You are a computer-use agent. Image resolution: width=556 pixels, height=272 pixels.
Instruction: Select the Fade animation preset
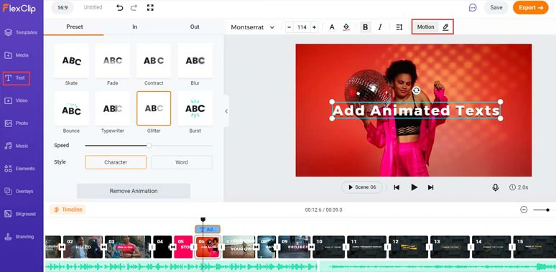[x=112, y=60]
